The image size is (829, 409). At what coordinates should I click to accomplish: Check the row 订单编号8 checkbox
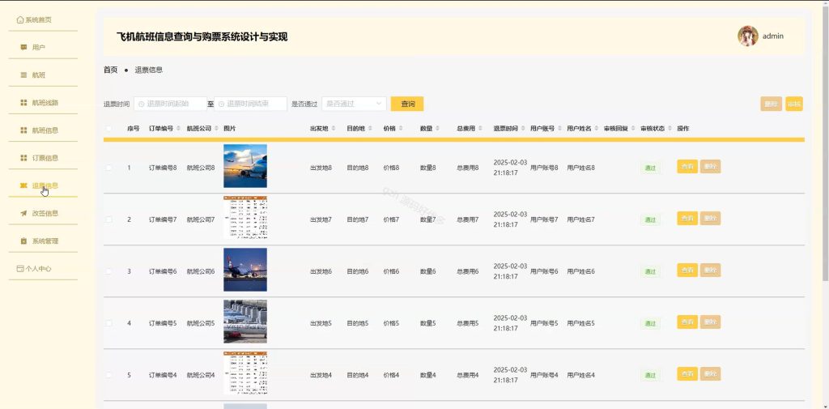(109, 168)
